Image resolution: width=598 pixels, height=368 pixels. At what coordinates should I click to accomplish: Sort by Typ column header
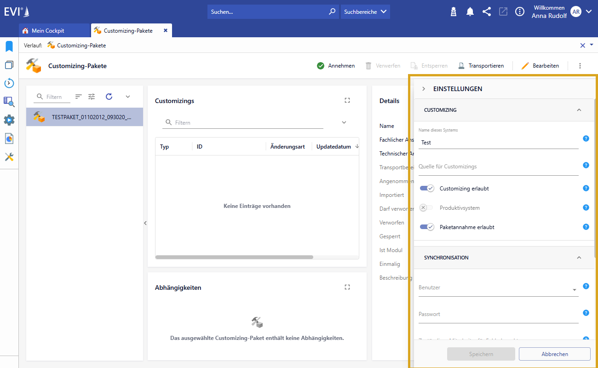[164, 147]
